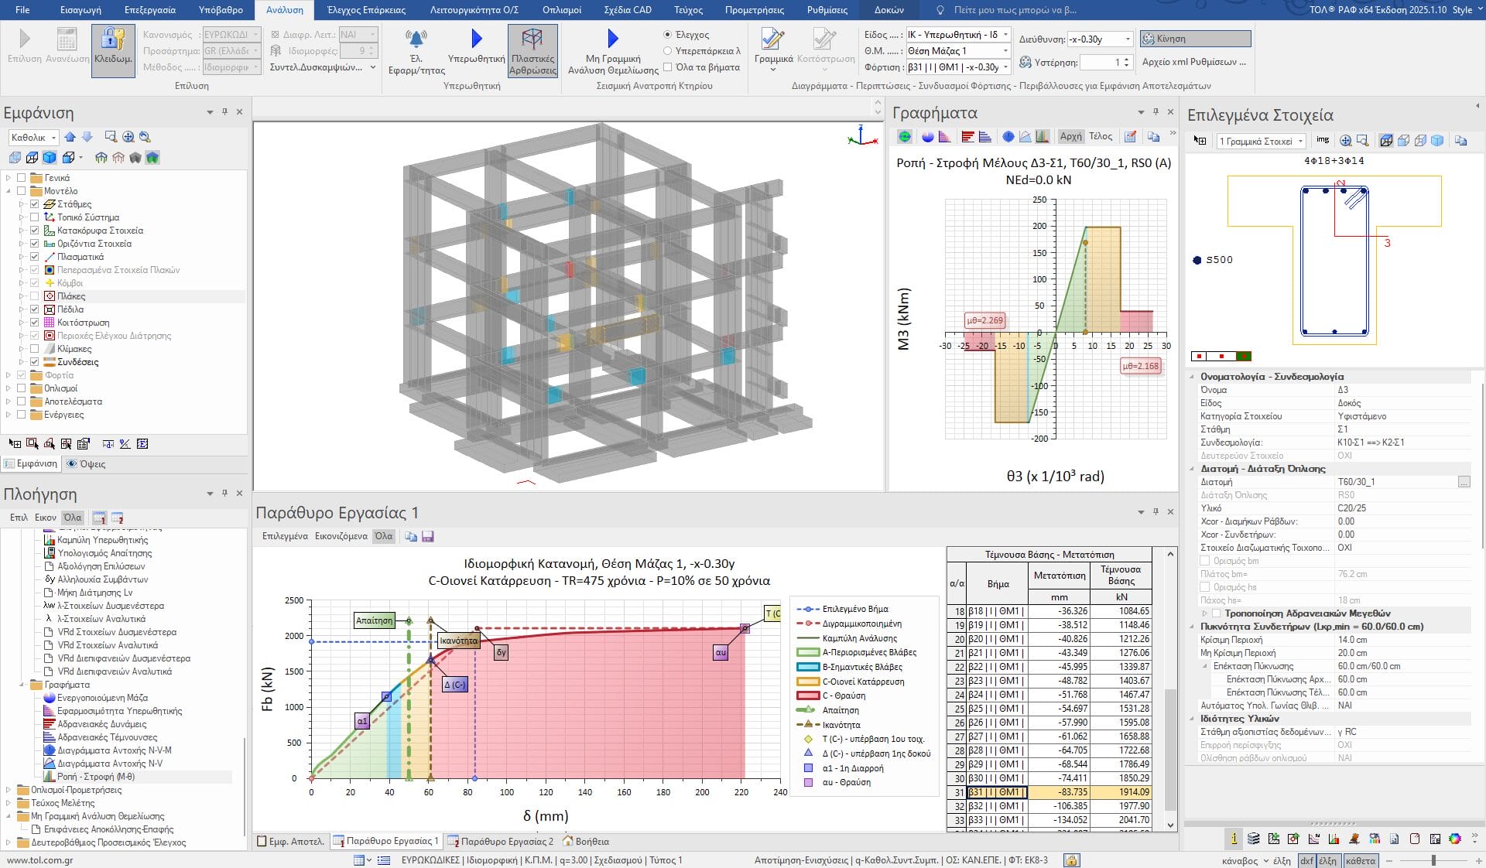Click save icon in Παράθυρο Εργασίας 1
Viewport: 1486px width, 868px height.
(x=427, y=536)
